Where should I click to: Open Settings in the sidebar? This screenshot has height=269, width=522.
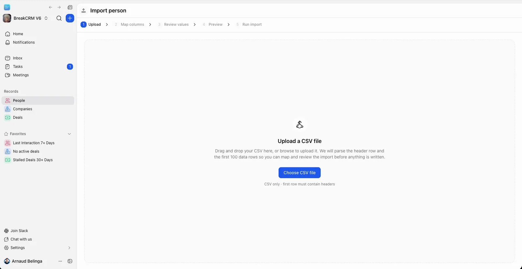(x=38, y=248)
